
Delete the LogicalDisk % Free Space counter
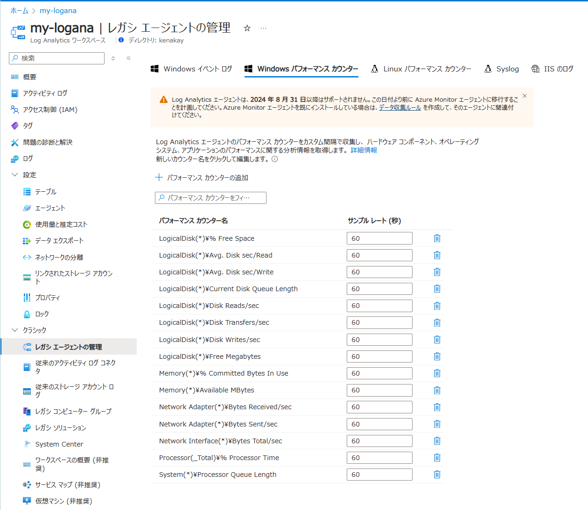pos(437,238)
